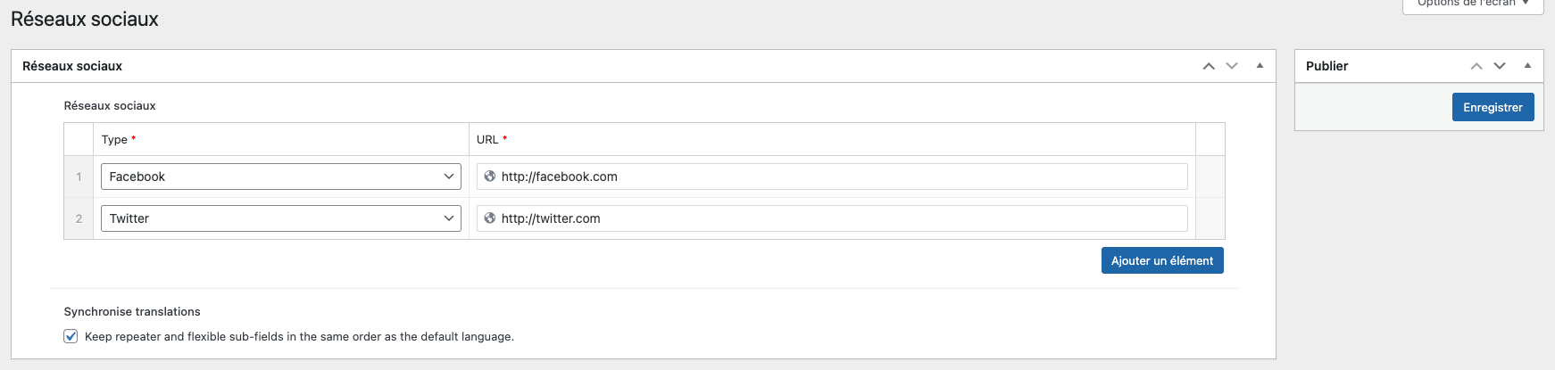Click Enregistrer button

pyautogui.click(x=1493, y=107)
